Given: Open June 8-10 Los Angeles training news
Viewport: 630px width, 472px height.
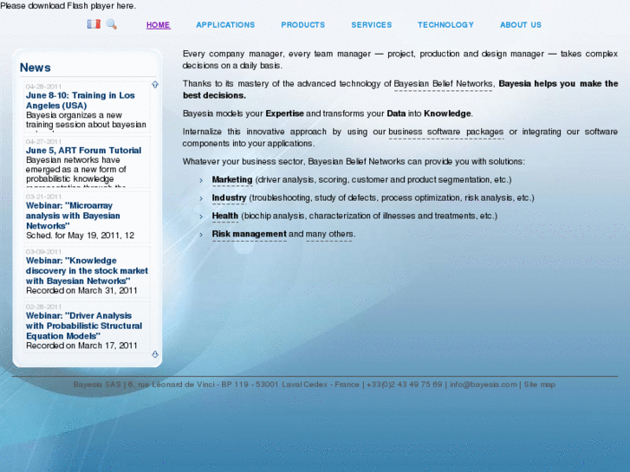Looking at the screenshot, I should (81, 100).
